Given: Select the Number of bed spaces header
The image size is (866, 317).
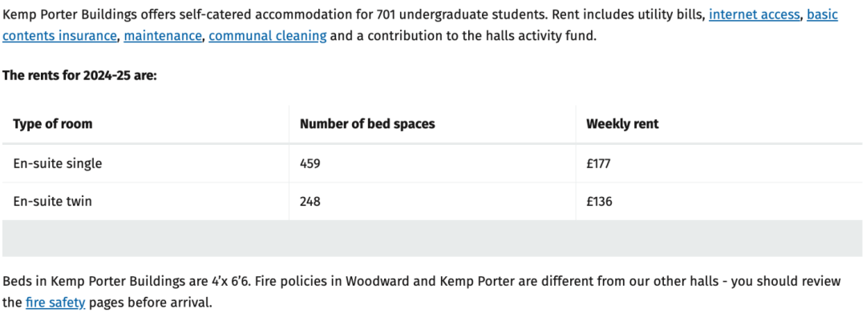Looking at the screenshot, I should tap(367, 124).
